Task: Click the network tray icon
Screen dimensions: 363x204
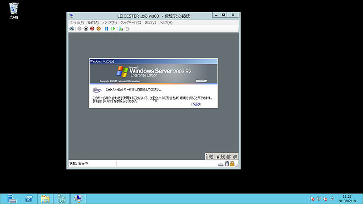Action: pos(319,199)
